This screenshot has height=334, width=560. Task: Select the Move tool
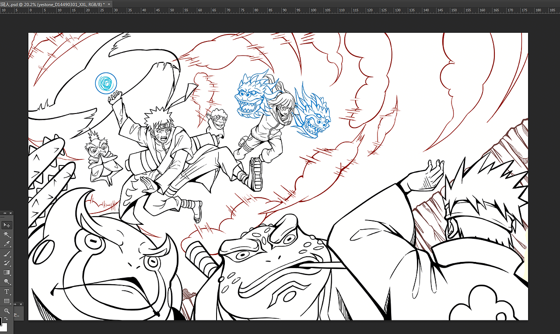7,225
